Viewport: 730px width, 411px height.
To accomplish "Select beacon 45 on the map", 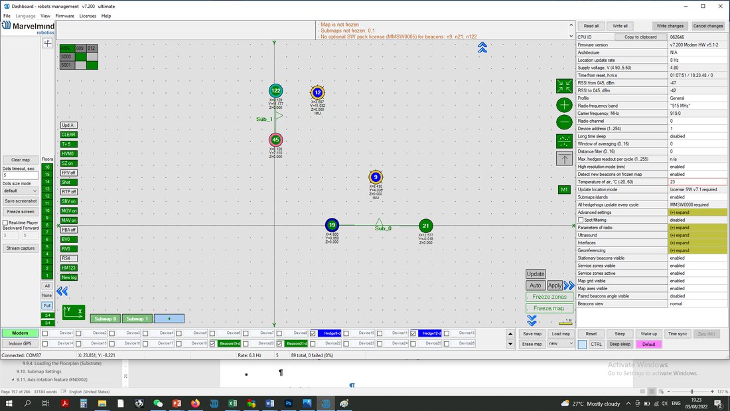I will tap(275, 139).
